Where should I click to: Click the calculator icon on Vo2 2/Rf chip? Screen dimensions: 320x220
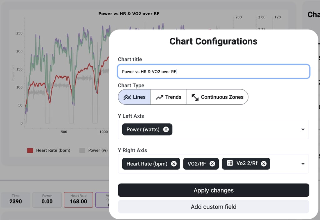230,163
